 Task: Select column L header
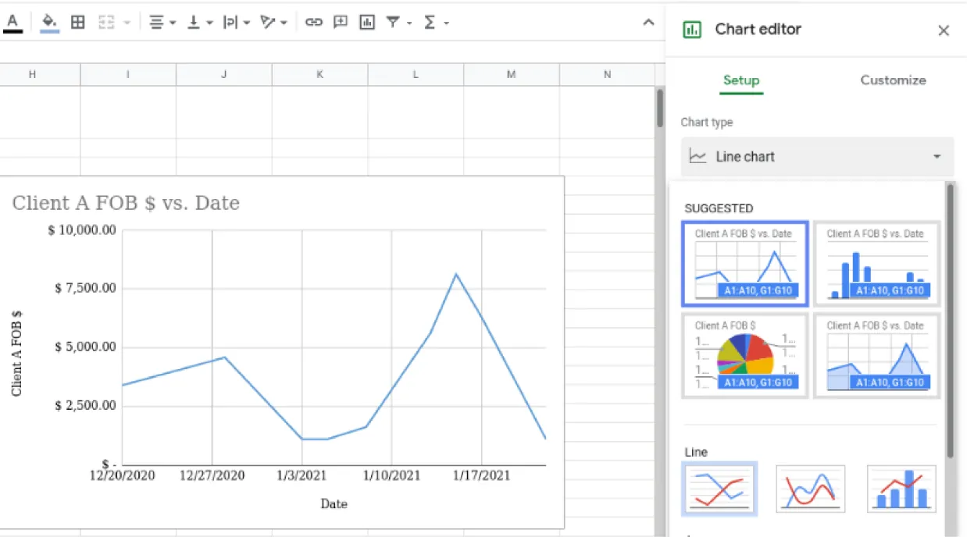pos(415,74)
